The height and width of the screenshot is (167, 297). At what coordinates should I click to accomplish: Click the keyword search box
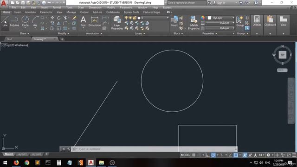click(187, 3)
